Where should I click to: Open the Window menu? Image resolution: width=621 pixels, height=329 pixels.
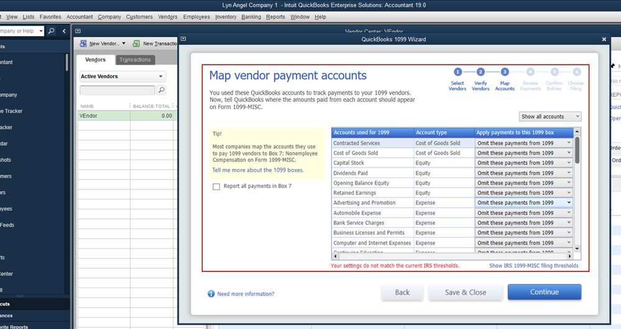(x=300, y=17)
